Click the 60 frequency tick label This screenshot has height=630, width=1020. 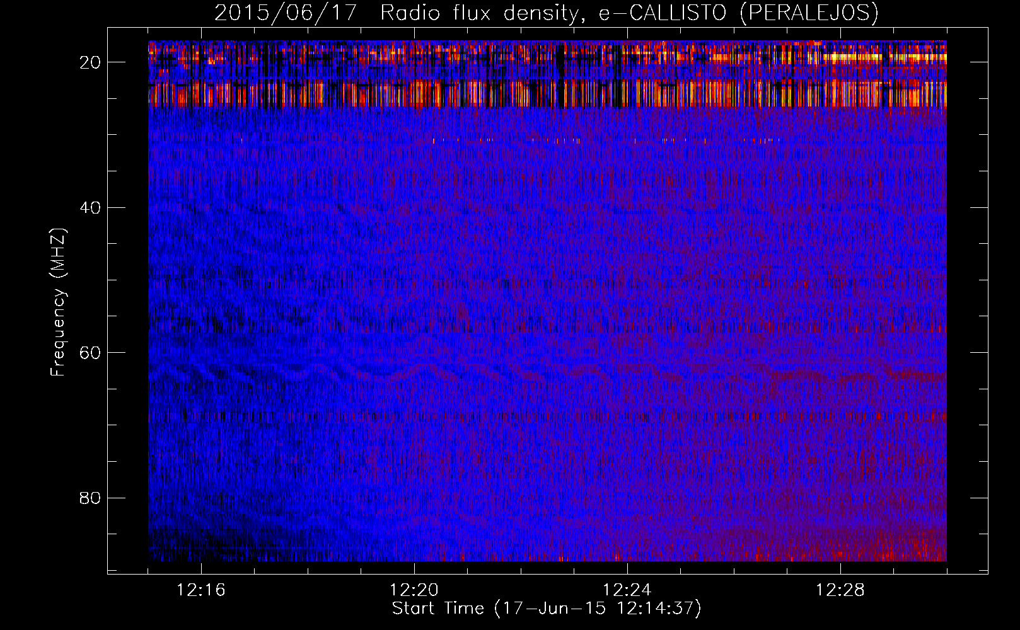[x=90, y=353]
